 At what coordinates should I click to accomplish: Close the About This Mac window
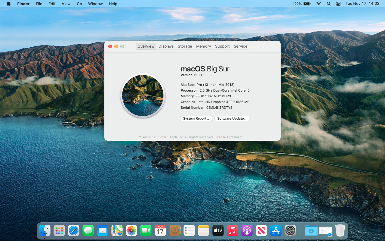tap(110, 46)
